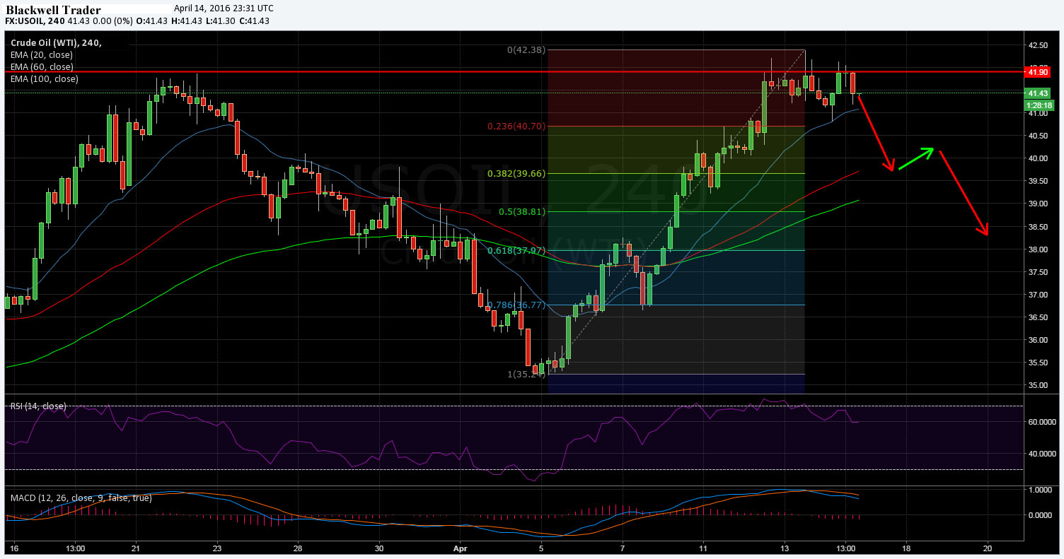Click the EMA (60, close) indicator label
This screenshot has height=559, width=1064.
(41, 67)
